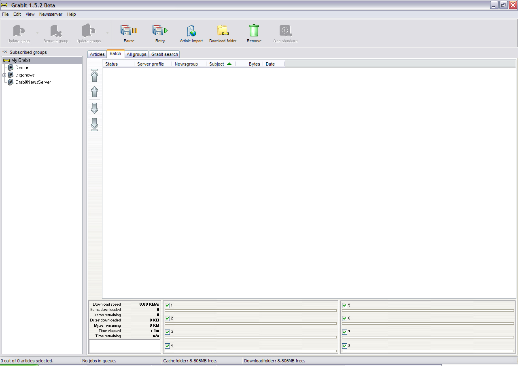Screen dimensions: 518x366
Task: Select the Demon server entry
Action: [22, 68]
